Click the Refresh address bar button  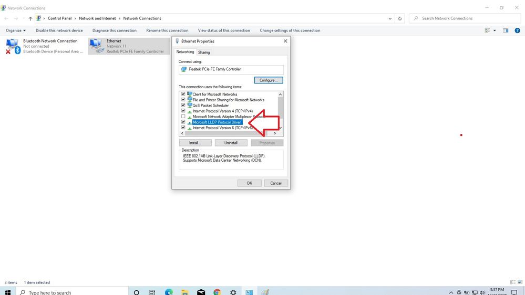(400, 18)
